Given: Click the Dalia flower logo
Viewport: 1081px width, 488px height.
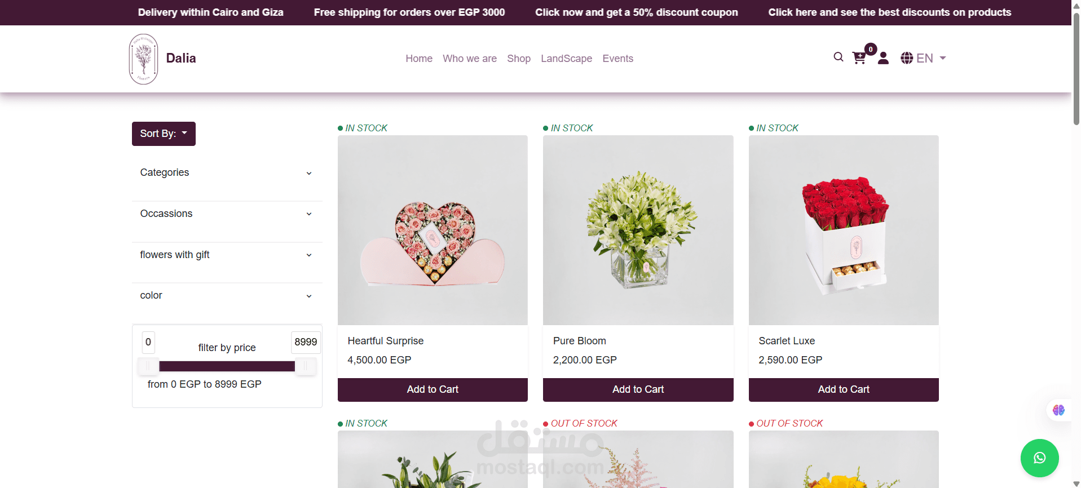Looking at the screenshot, I should [x=143, y=59].
